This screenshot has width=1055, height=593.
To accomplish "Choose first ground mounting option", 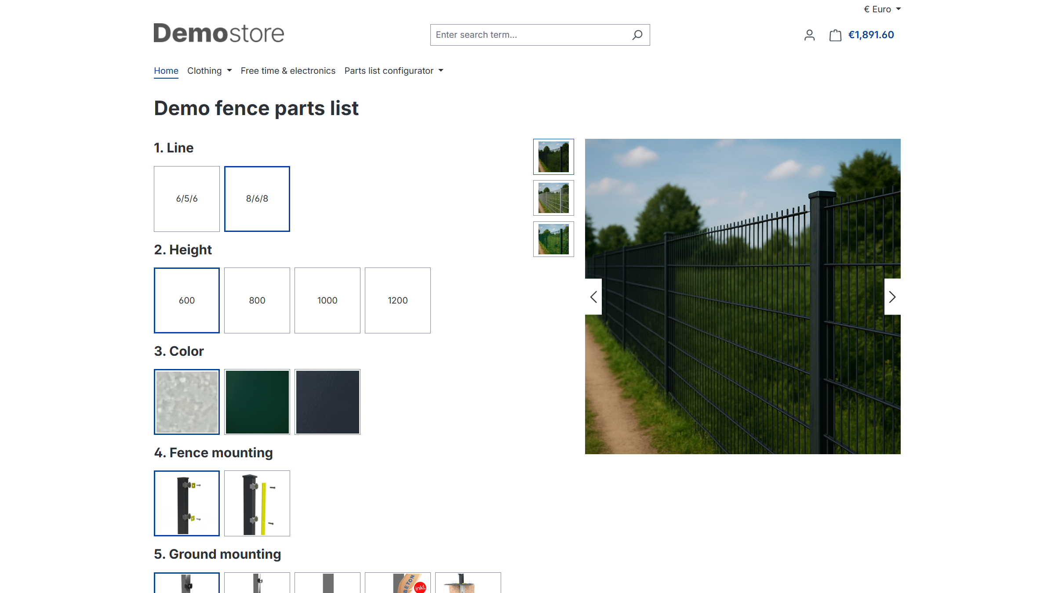I will point(187,583).
